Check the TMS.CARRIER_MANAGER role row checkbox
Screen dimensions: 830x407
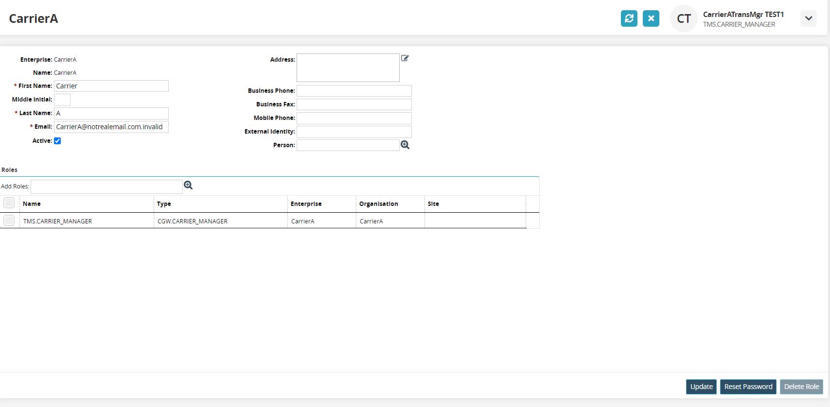9,220
